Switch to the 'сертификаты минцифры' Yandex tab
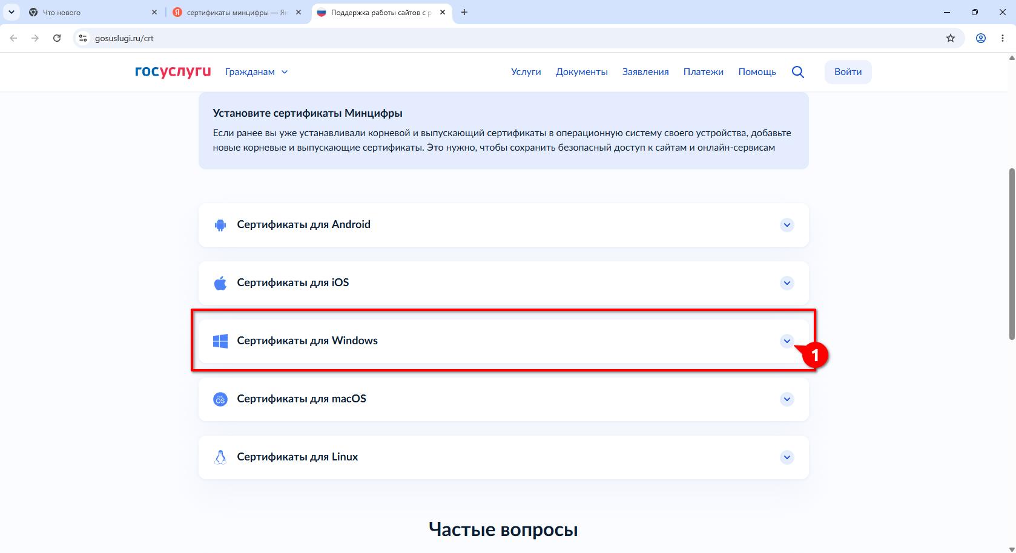 [237, 12]
